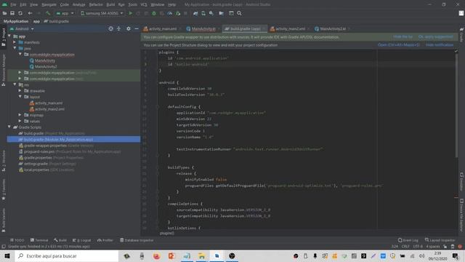The height and width of the screenshot is (262, 465).
Task: Click the Hide the tip link
Action: coord(403,37)
